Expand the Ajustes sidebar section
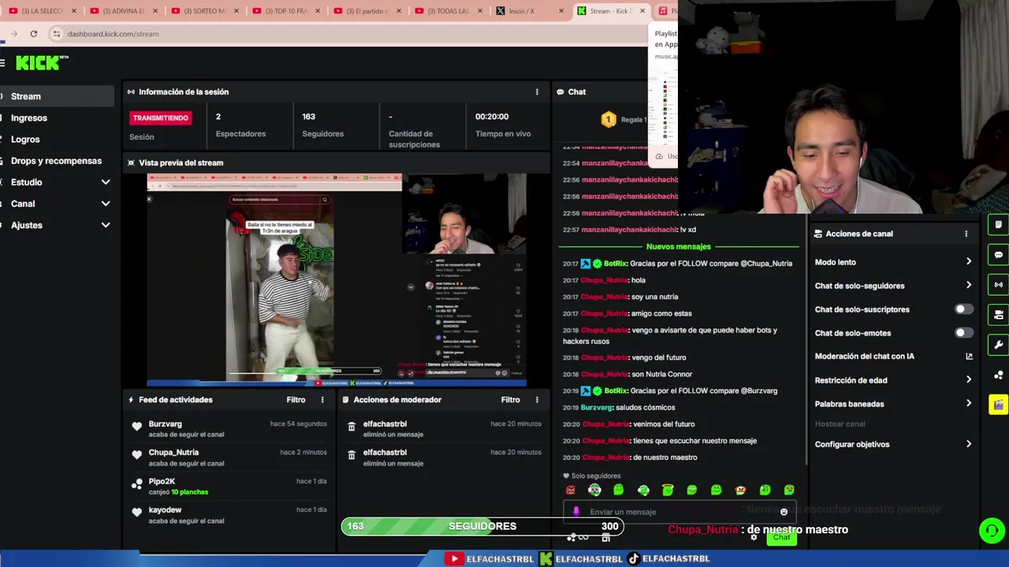 point(106,225)
